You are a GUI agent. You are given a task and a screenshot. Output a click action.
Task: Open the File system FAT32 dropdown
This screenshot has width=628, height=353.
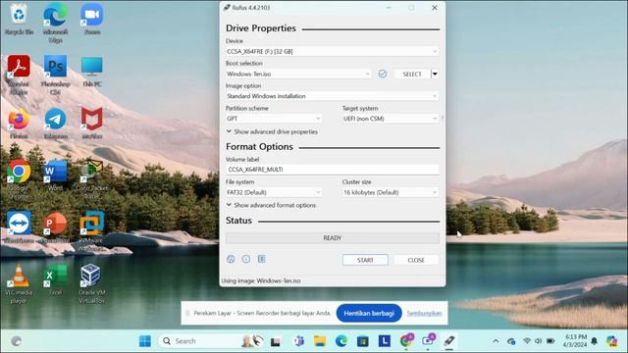click(x=274, y=192)
